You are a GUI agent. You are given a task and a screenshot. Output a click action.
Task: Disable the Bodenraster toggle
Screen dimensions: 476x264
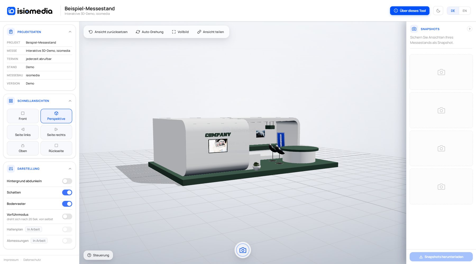[67, 204]
